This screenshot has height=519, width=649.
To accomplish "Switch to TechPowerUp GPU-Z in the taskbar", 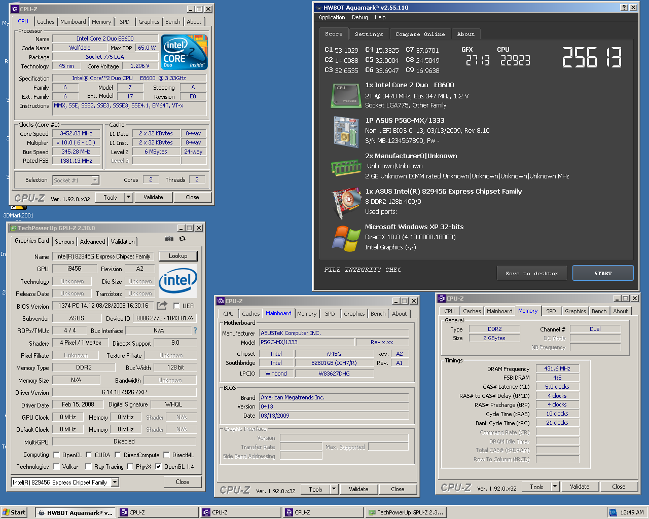I will pyautogui.click(x=406, y=512).
